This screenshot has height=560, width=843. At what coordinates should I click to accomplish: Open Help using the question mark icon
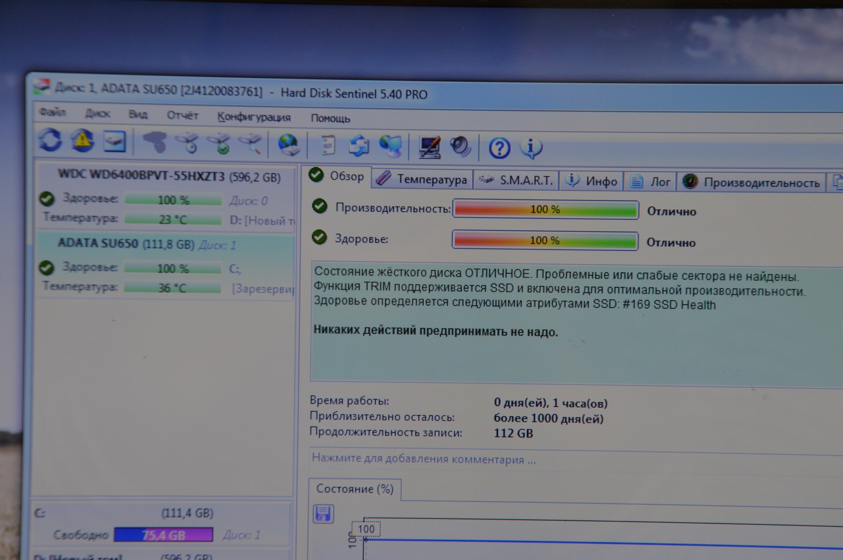click(x=499, y=148)
